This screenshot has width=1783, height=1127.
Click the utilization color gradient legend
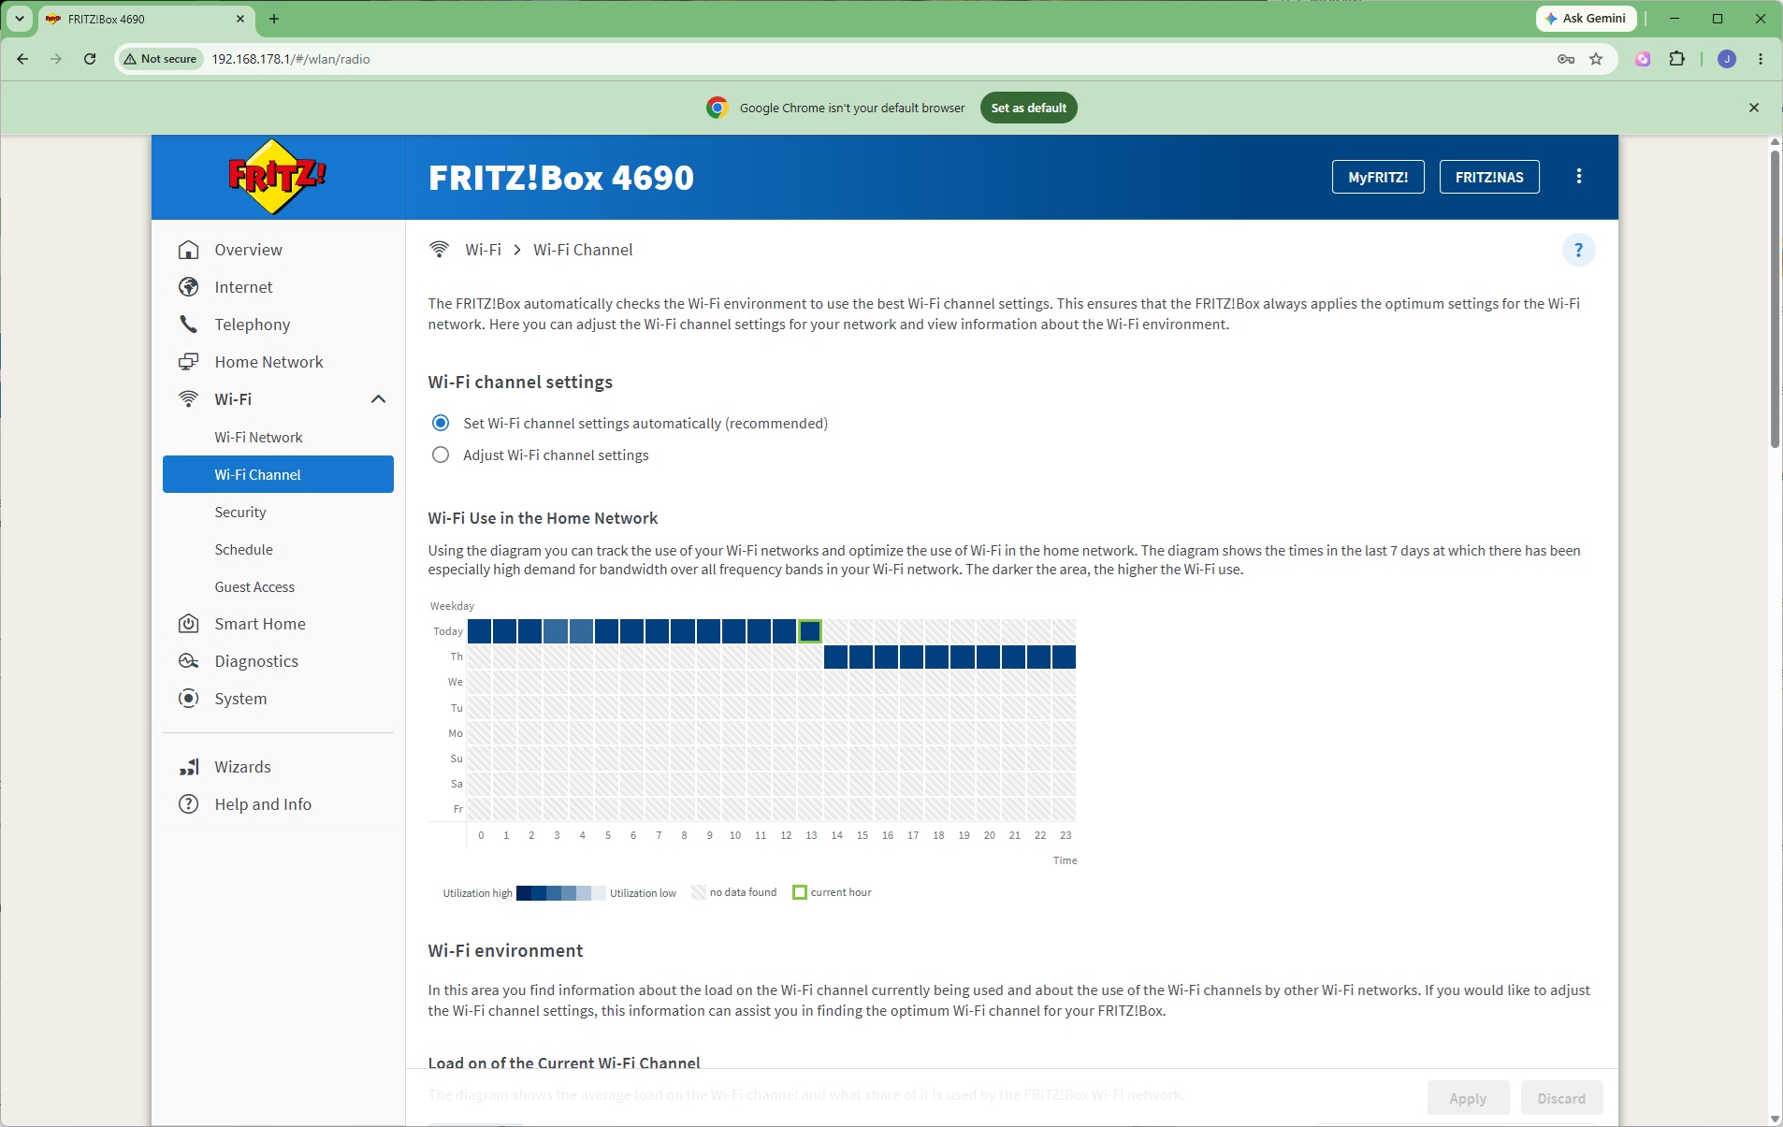tap(561, 893)
